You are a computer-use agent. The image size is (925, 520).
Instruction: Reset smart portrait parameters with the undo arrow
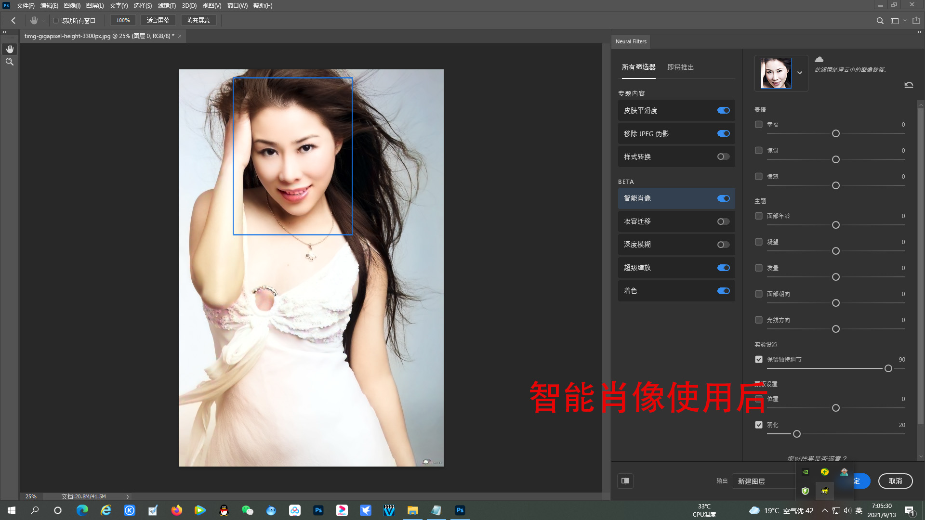[909, 85]
